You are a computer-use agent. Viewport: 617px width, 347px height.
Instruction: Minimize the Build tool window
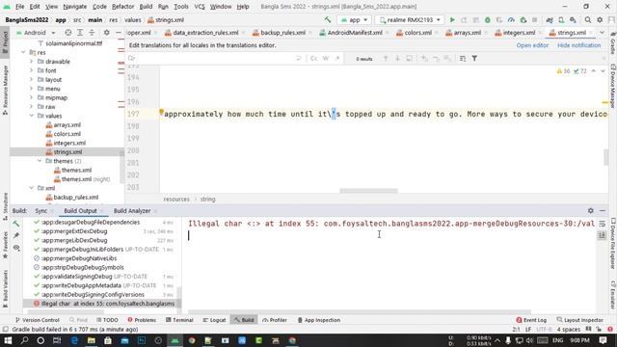[x=603, y=211]
